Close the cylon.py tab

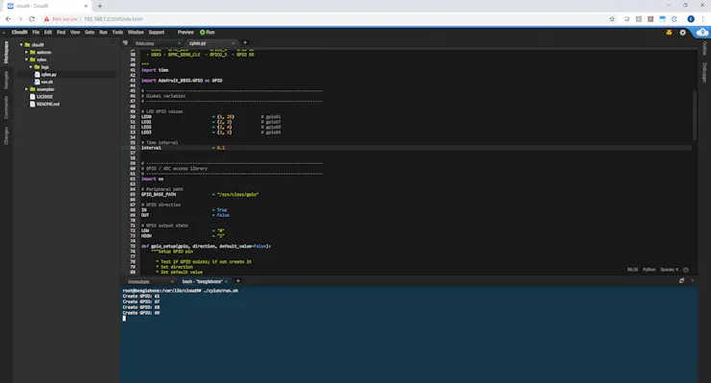[233, 43]
